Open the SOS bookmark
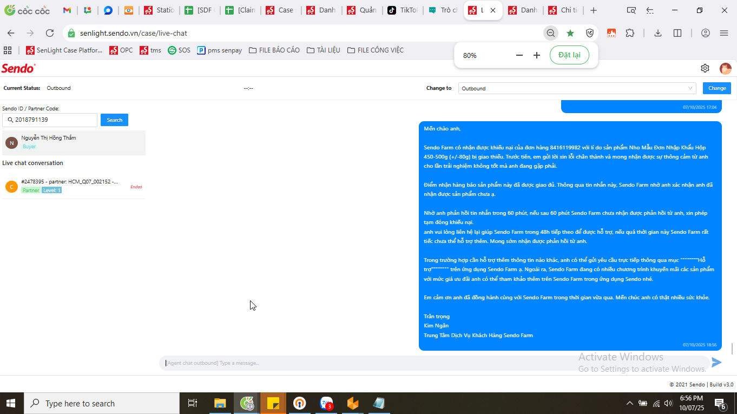The height and width of the screenshot is (414, 737). (179, 50)
